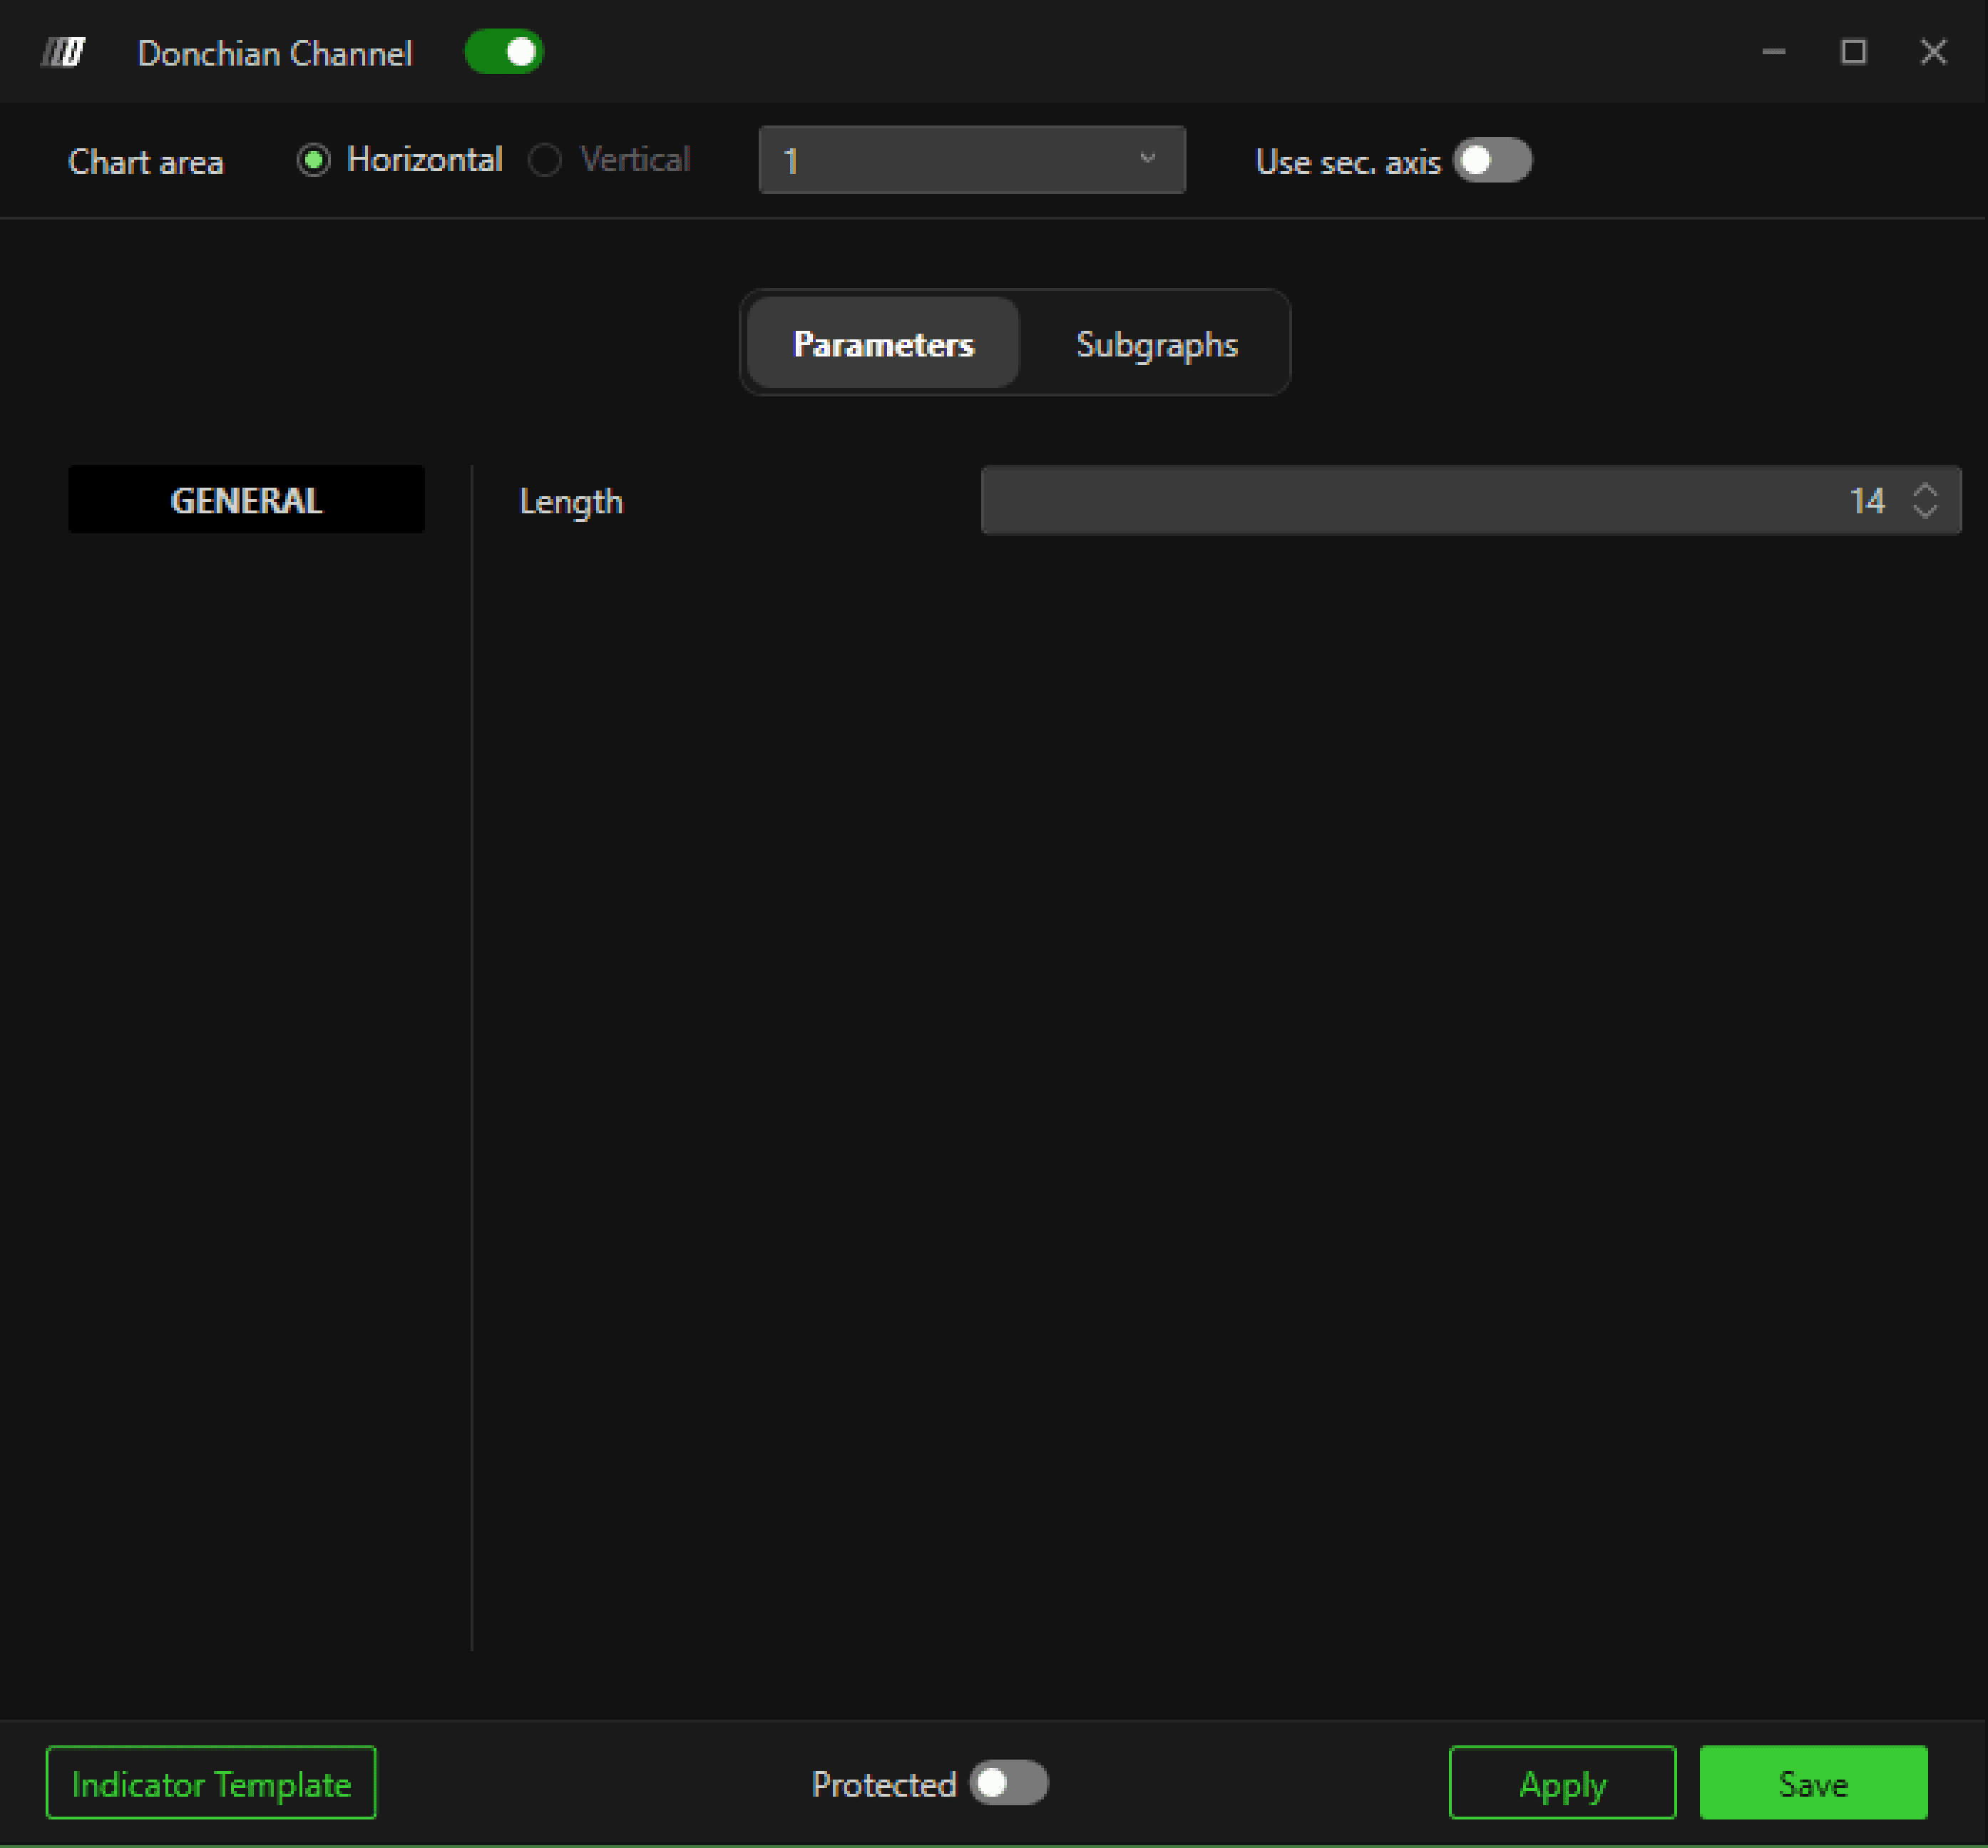Decrease Length with the down arrow

pyautogui.click(x=1925, y=511)
